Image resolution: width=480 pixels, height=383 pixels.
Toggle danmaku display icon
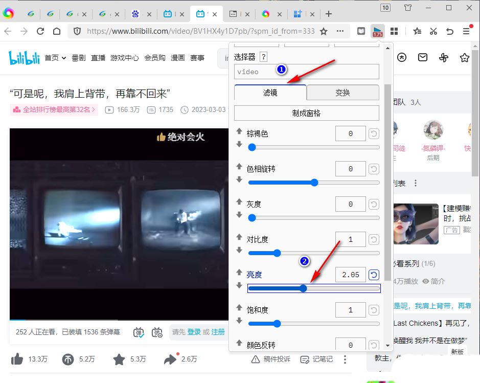(x=139, y=332)
